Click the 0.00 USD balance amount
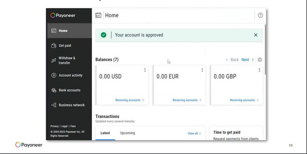The width and height of the screenshot is (307, 154). pos(110,76)
